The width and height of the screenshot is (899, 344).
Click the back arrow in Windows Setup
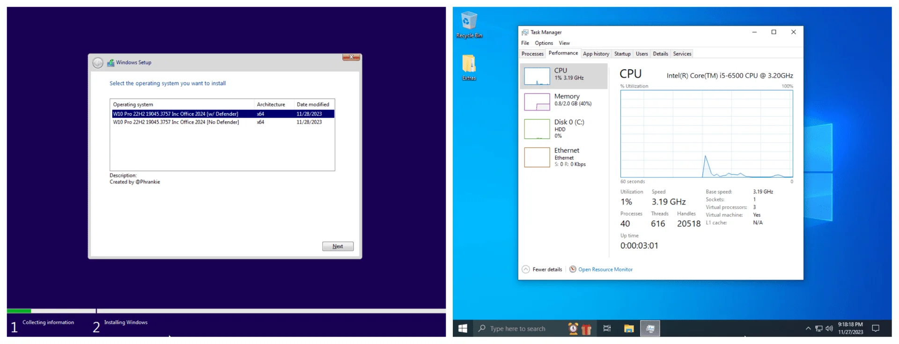[97, 63]
